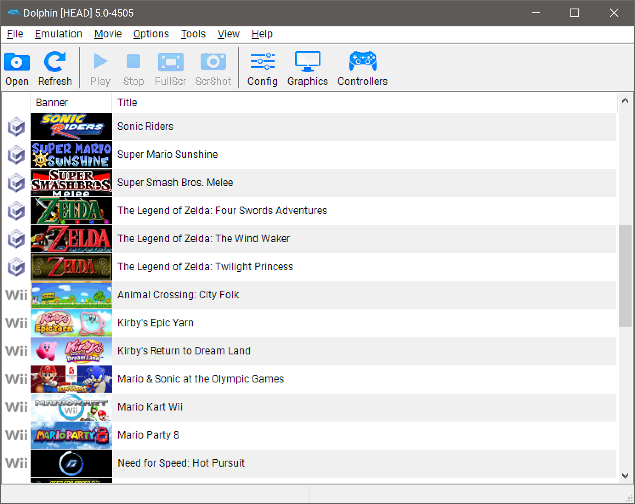Open the View menu
Viewport: 635px width, 504px height.
[x=229, y=34]
